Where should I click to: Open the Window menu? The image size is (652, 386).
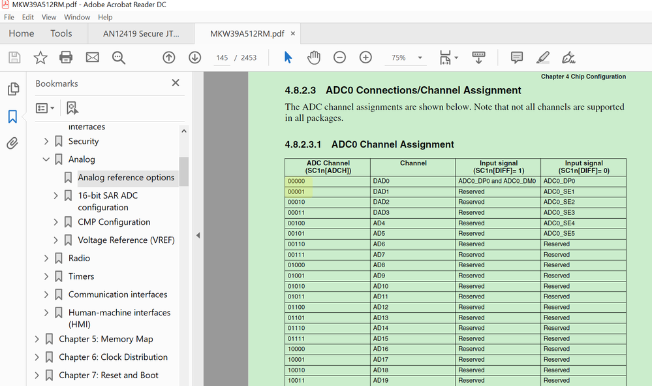click(x=77, y=17)
